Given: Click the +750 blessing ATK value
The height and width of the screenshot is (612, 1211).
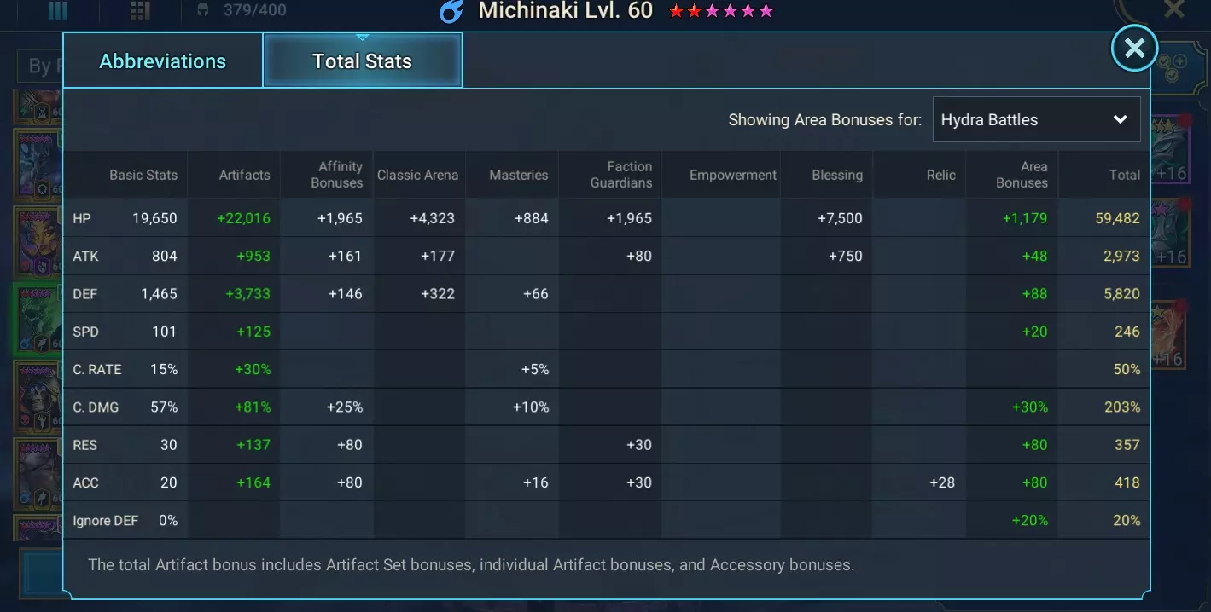Looking at the screenshot, I should click(x=846, y=256).
